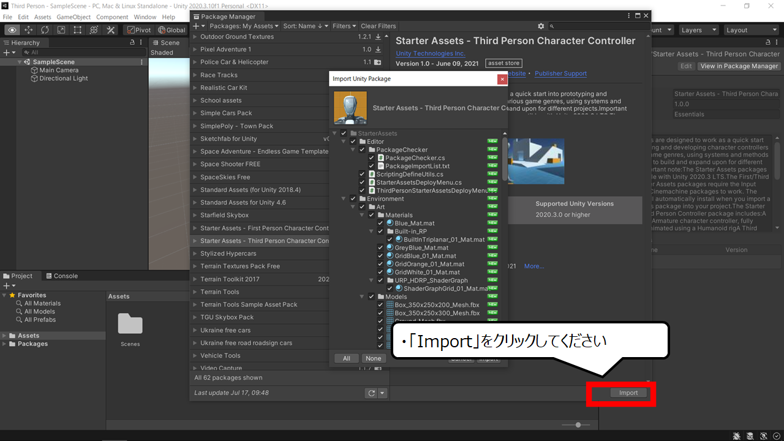The width and height of the screenshot is (784, 441).
Task: Open the Publisher Support link
Action: pyautogui.click(x=560, y=73)
